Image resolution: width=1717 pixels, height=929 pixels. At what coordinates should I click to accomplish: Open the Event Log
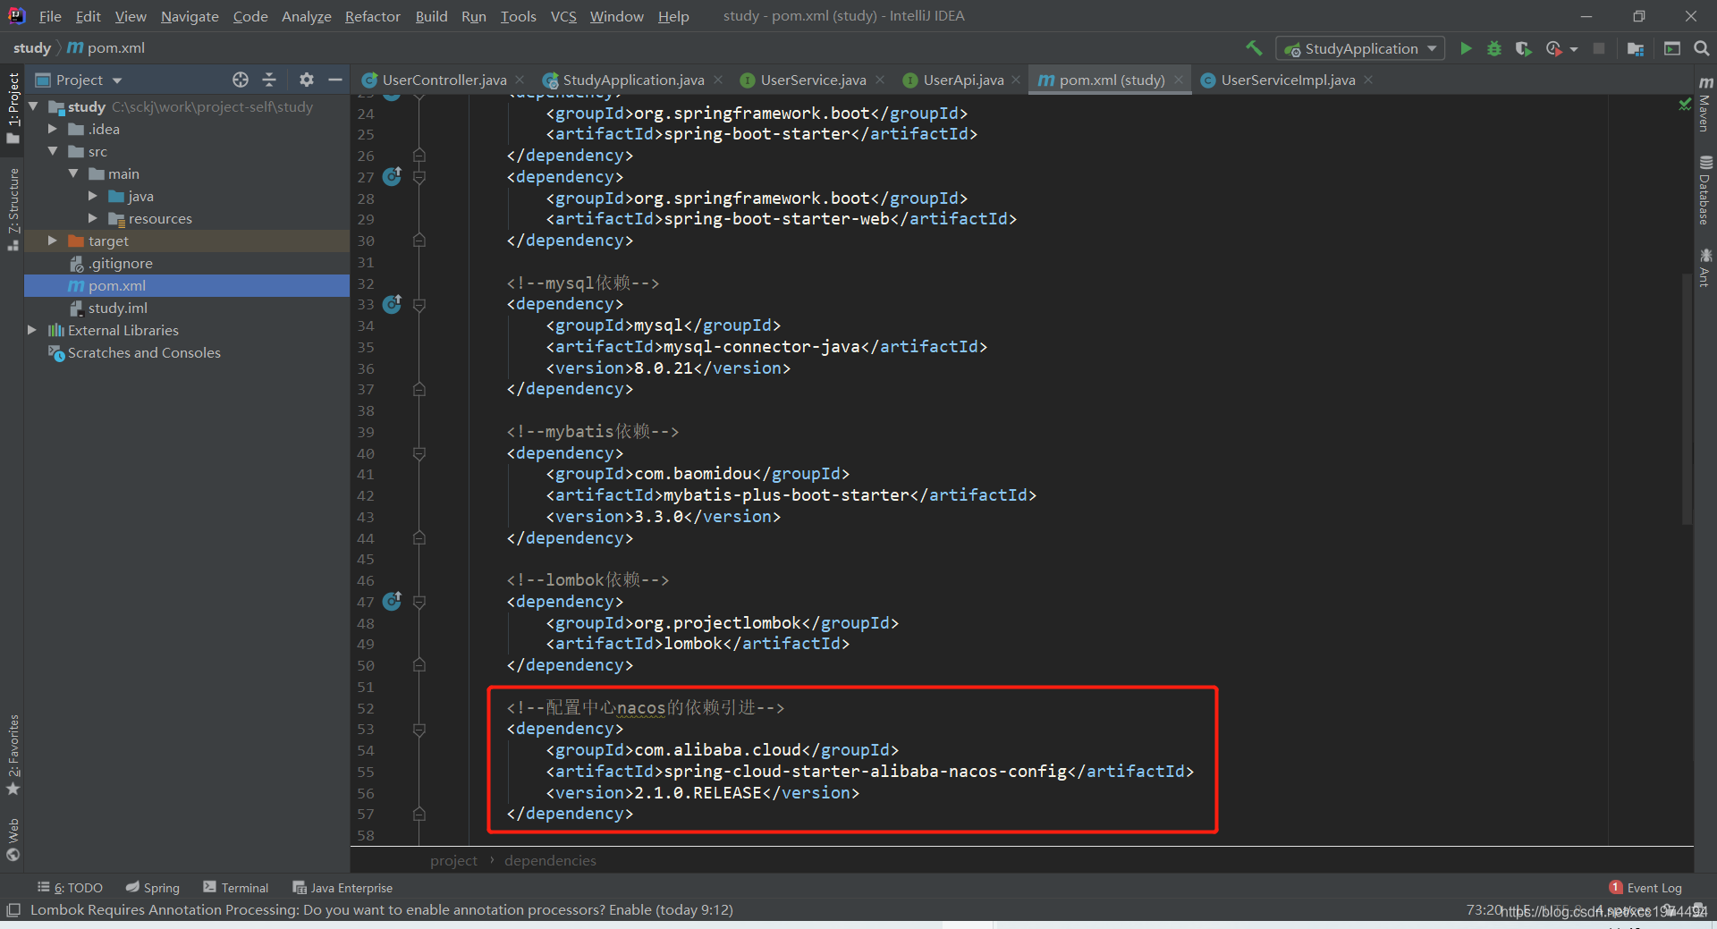point(1645,888)
